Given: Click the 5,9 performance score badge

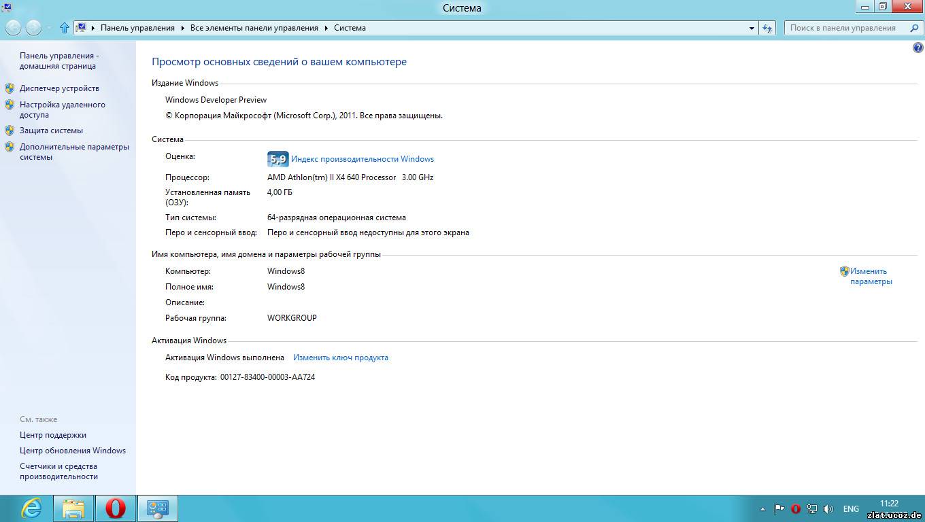Looking at the screenshot, I should click(277, 159).
